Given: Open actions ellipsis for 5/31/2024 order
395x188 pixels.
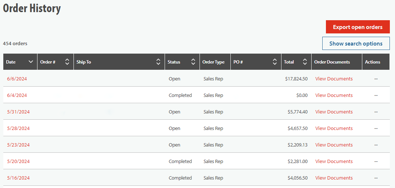Looking at the screenshot, I should (x=376, y=112).
